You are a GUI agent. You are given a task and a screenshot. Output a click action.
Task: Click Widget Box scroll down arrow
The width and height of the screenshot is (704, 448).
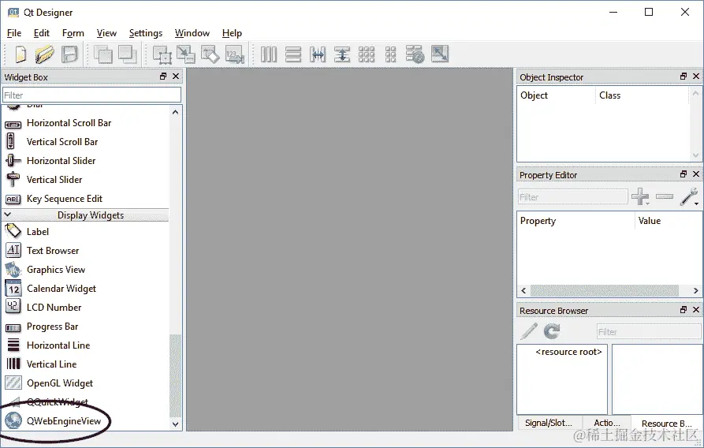[x=175, y=424]
